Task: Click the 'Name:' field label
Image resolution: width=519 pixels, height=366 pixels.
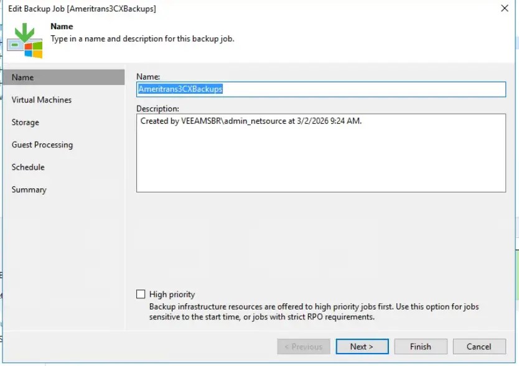Action: [148, 76]
